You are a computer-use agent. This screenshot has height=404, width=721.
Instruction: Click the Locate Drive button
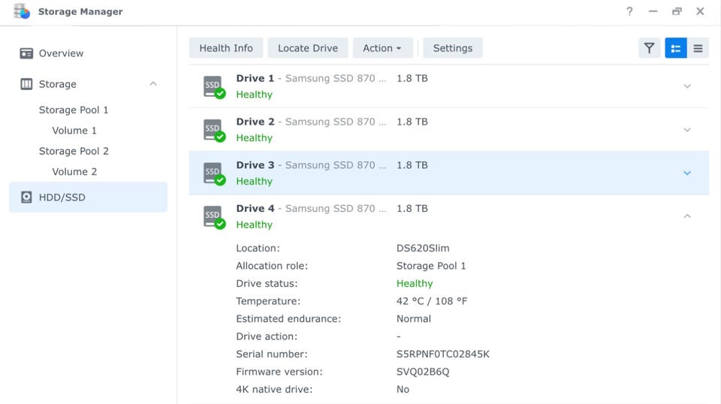point(308,48)
